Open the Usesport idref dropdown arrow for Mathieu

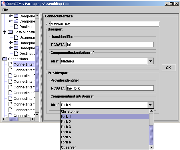[x=150, y=61]
